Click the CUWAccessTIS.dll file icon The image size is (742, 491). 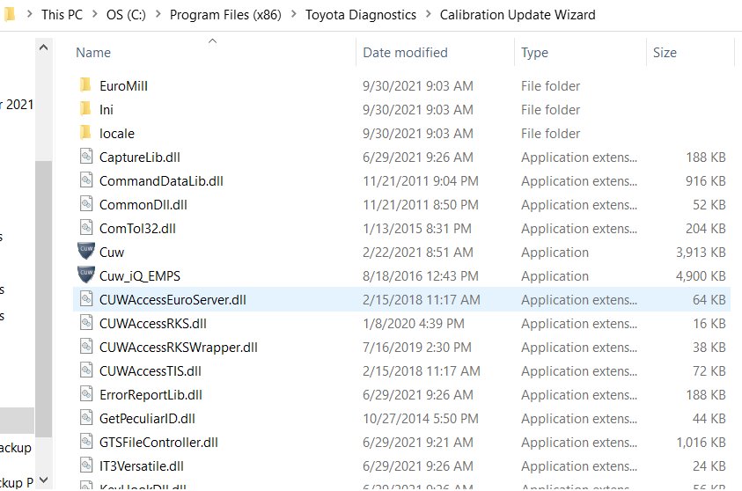coord(86,370)
